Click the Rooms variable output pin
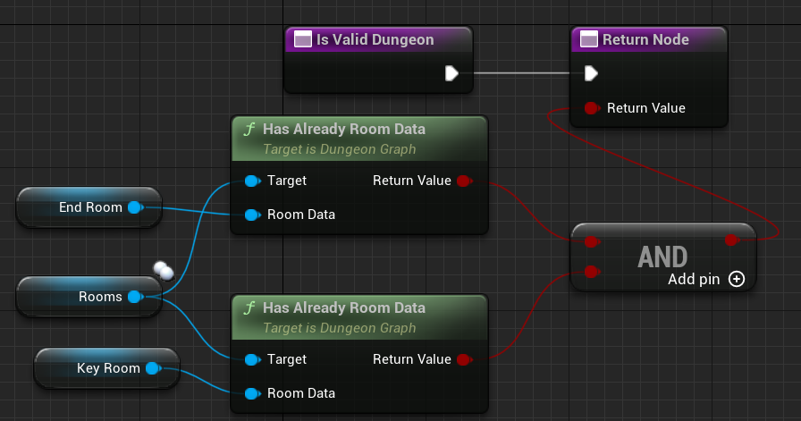 [x=135, y=297]
